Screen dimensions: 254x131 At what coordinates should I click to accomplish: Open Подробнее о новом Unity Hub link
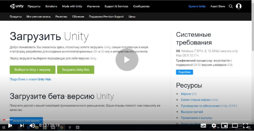click(30, 79)
